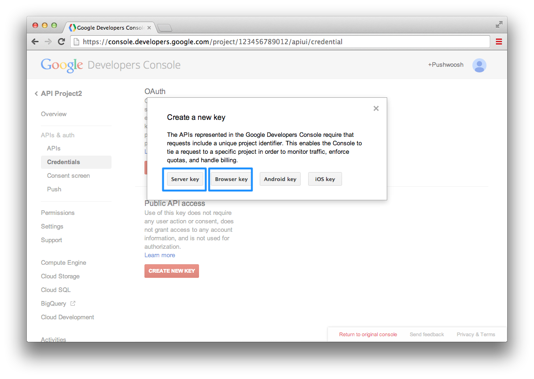Click the URL address bar
Screen dimensions: 534x379
(280, 42)
